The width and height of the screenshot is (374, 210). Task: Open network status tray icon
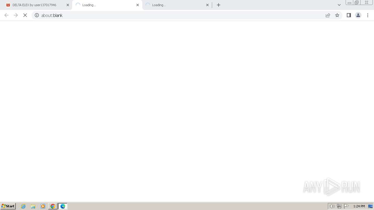339,206
